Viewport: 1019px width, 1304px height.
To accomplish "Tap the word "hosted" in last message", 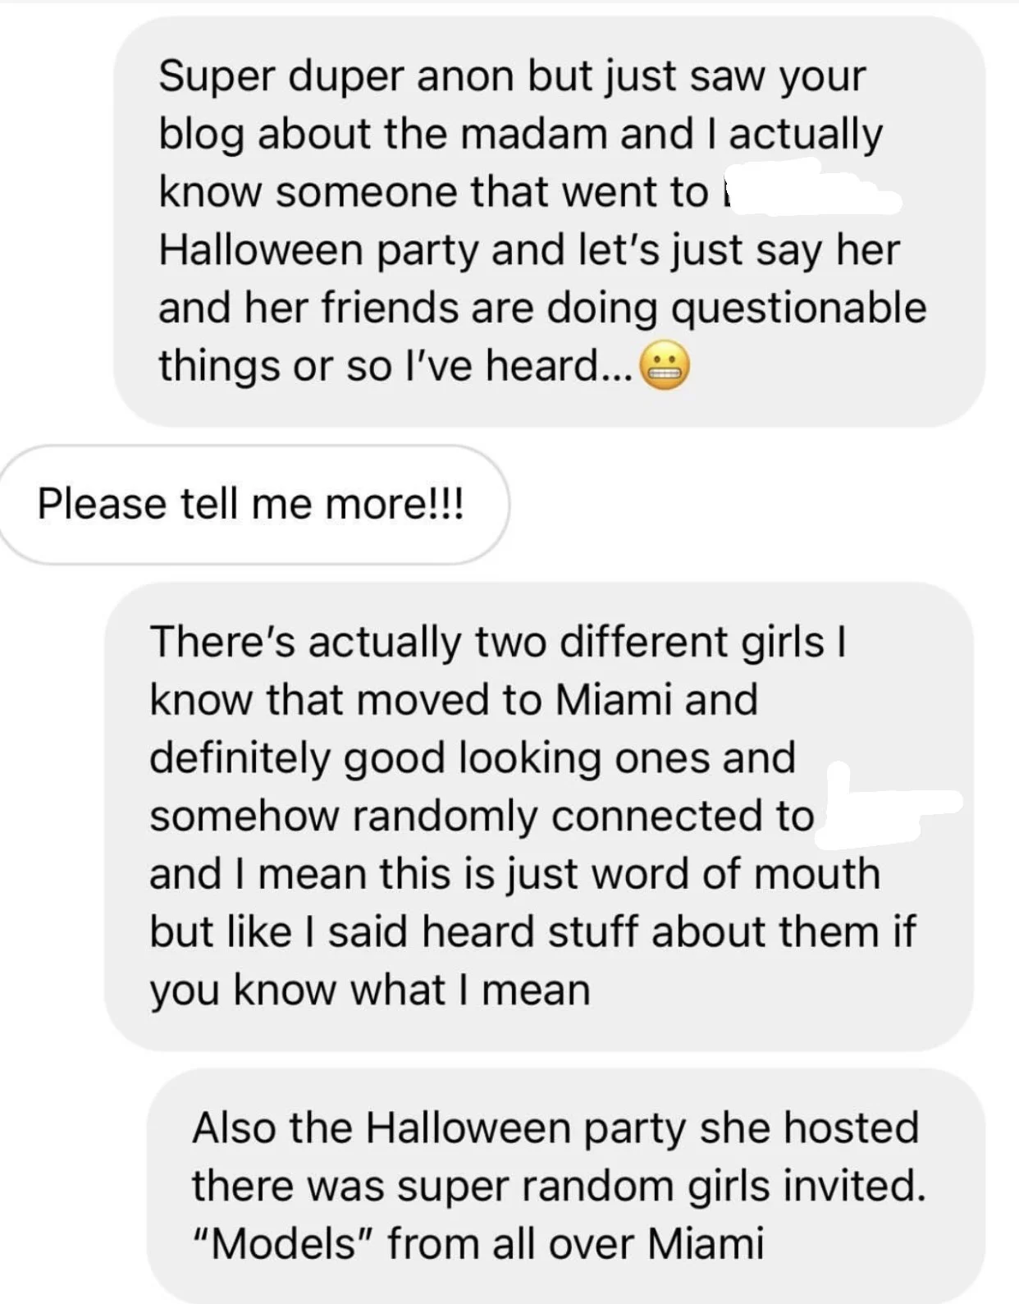I will [x=852, y=1128].
